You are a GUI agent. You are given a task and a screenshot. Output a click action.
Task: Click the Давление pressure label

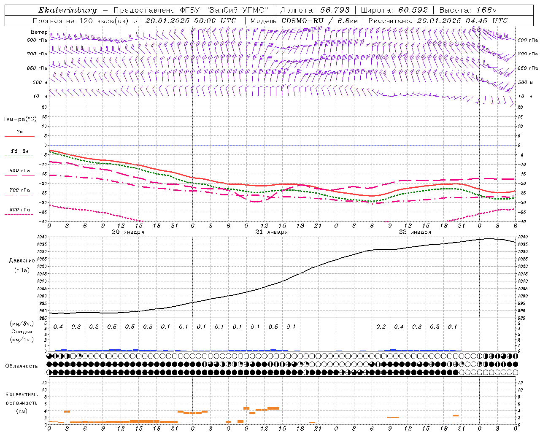[22, 261]
